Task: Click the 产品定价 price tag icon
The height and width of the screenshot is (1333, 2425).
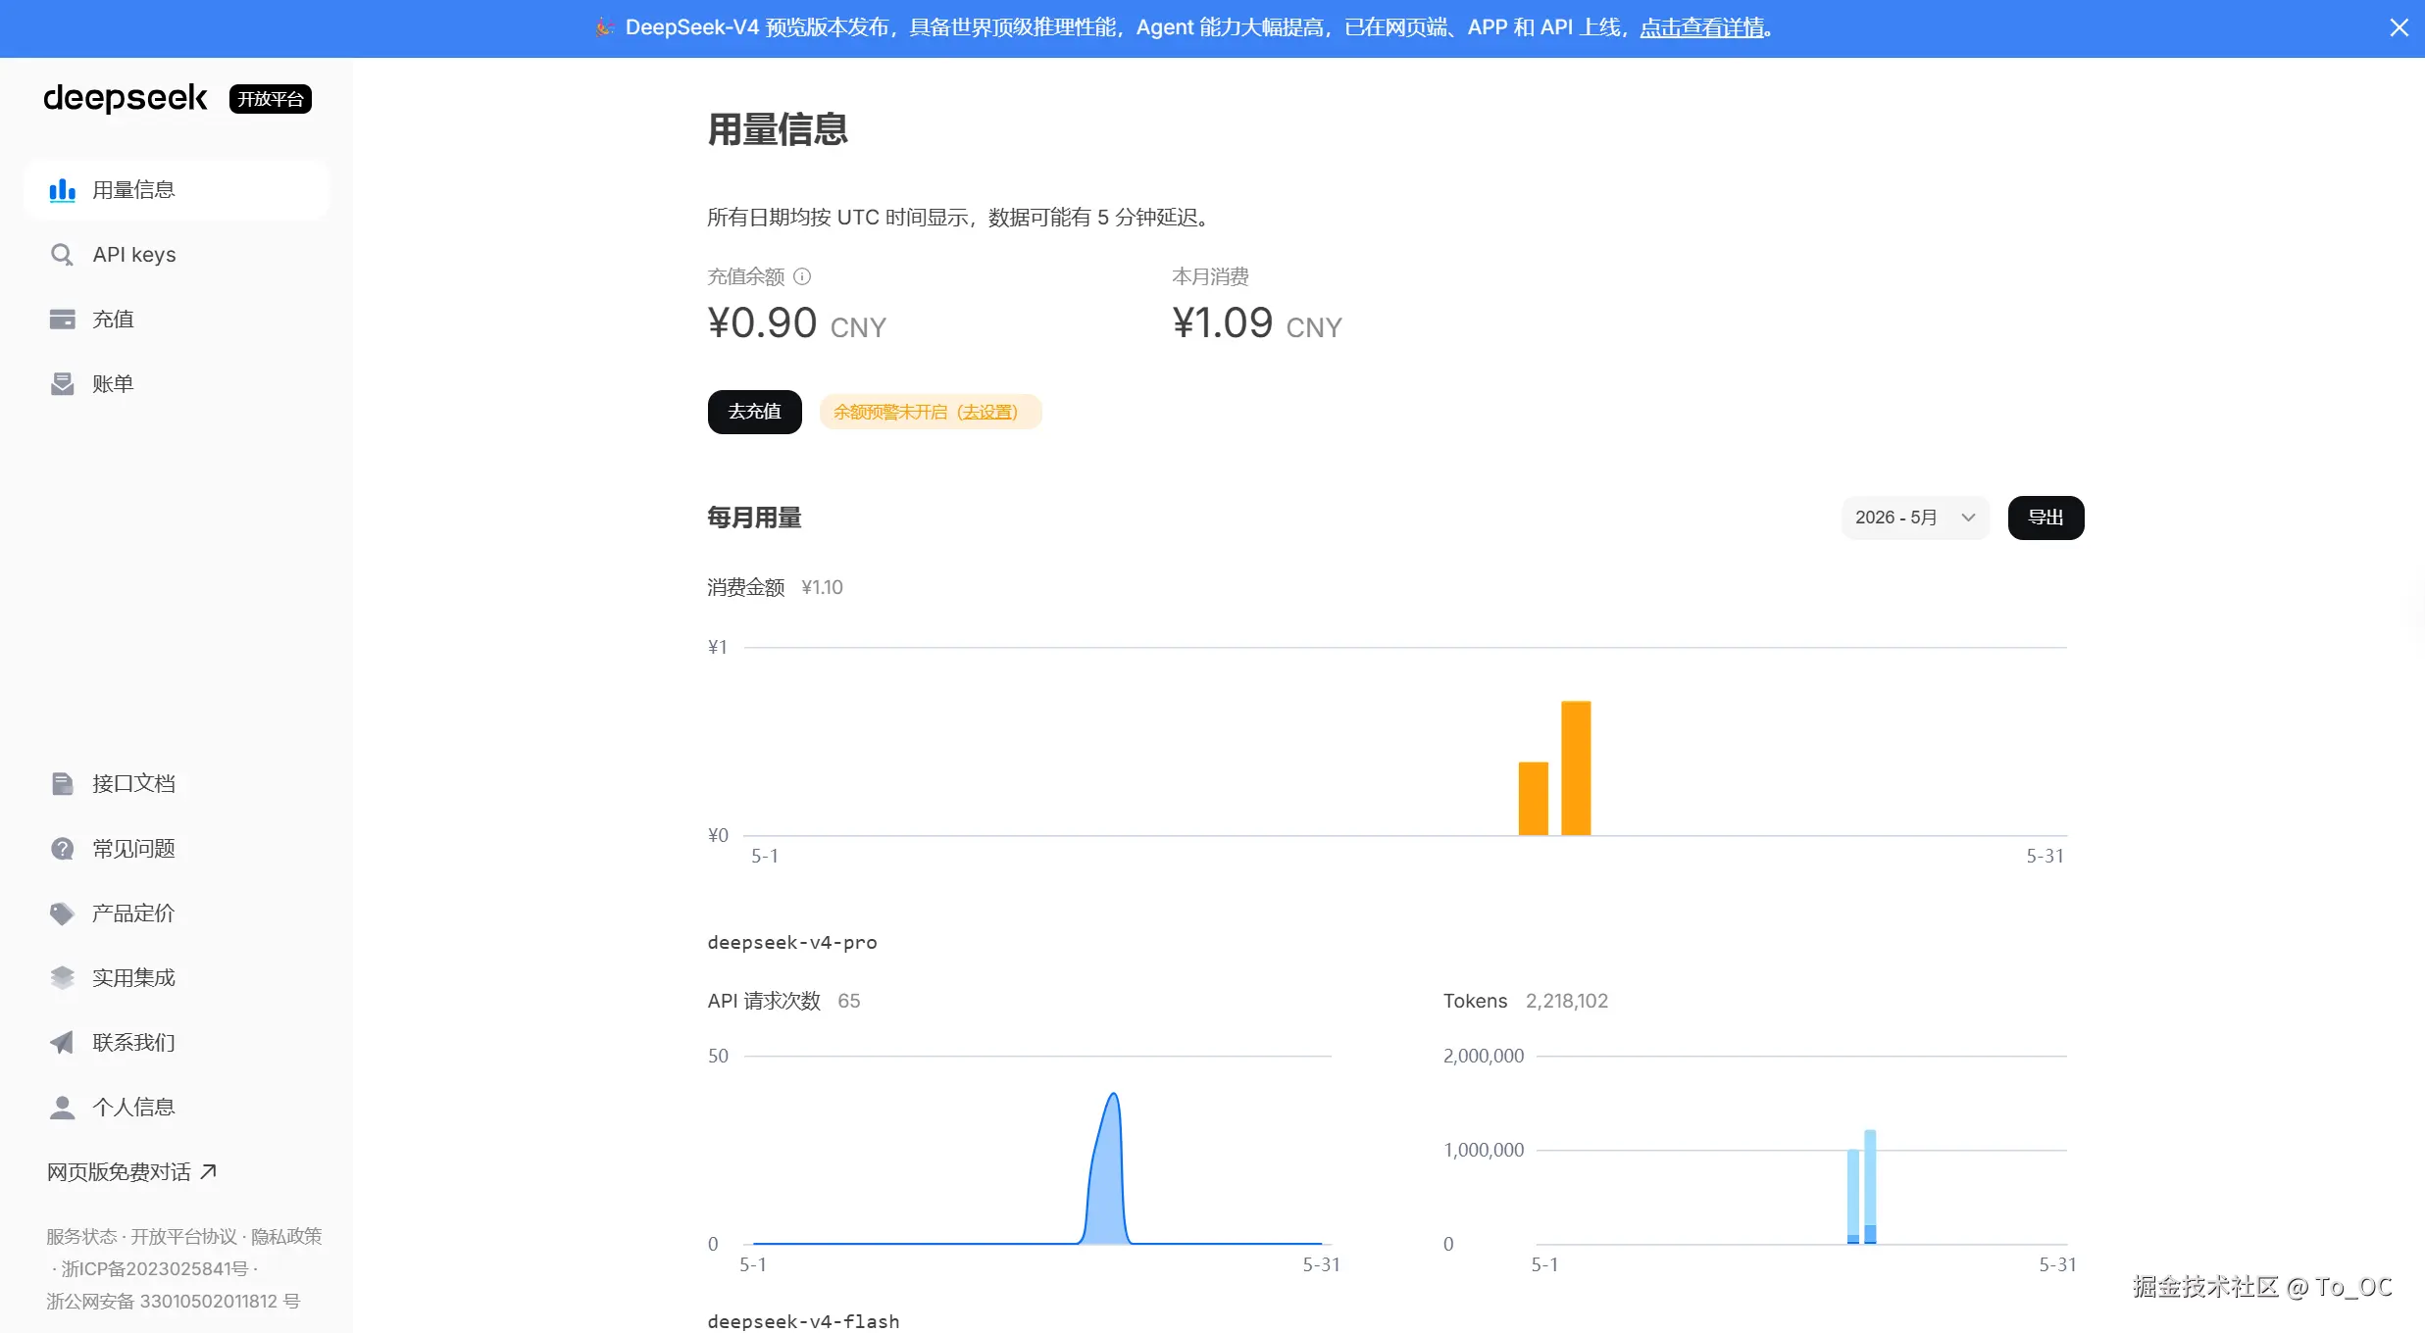Action: 62,913
